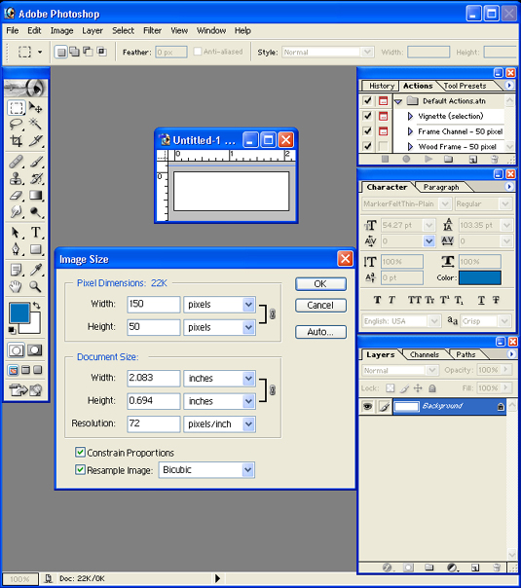Select the Type tool

point(36,233)
